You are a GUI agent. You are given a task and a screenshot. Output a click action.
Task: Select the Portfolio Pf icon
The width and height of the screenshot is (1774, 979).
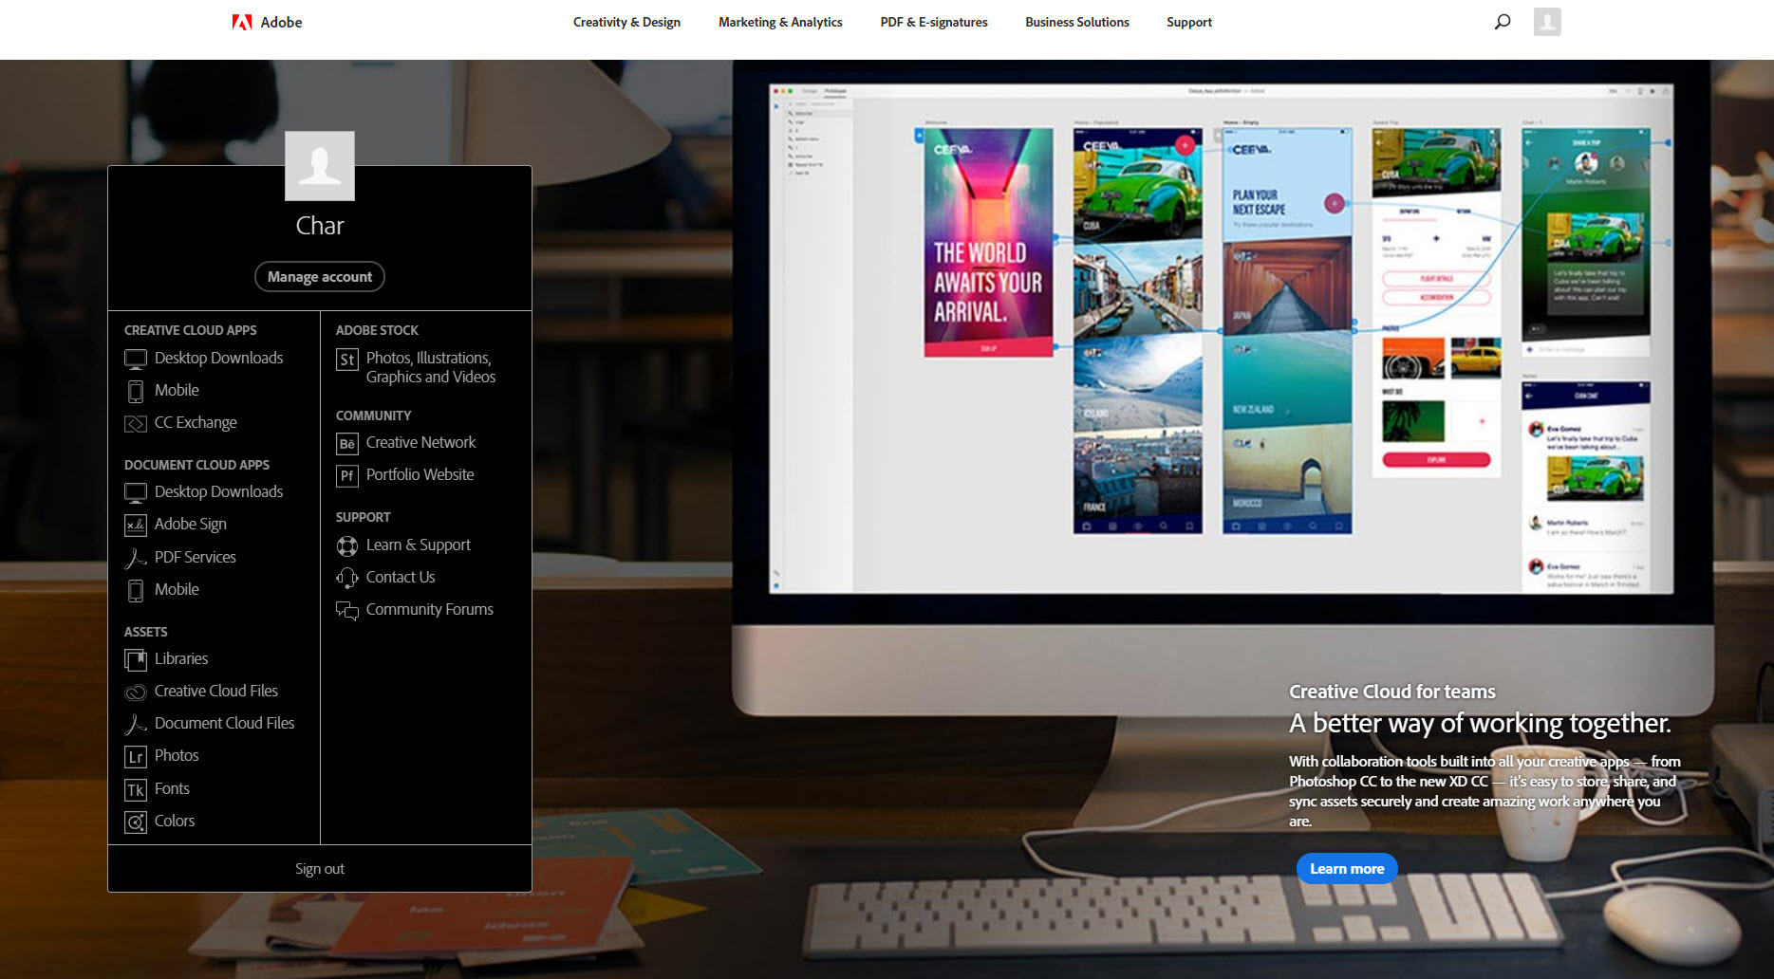click(x=347, y=476)
